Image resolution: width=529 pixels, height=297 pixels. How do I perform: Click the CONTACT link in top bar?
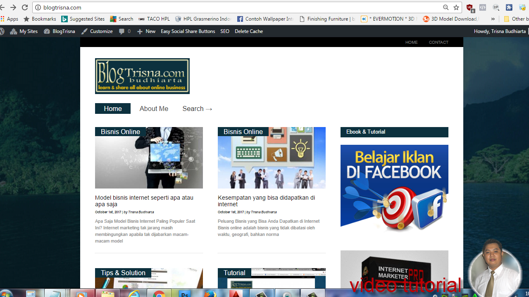(x=438, y=42)
